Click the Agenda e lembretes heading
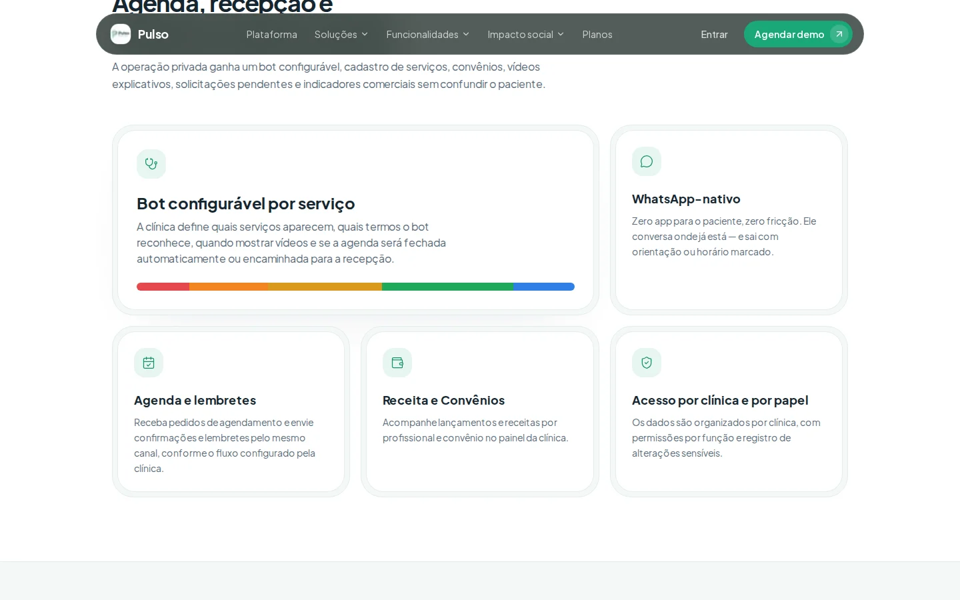Image resolution: width=960 pixels, height=600 pixels. [195, 400]
